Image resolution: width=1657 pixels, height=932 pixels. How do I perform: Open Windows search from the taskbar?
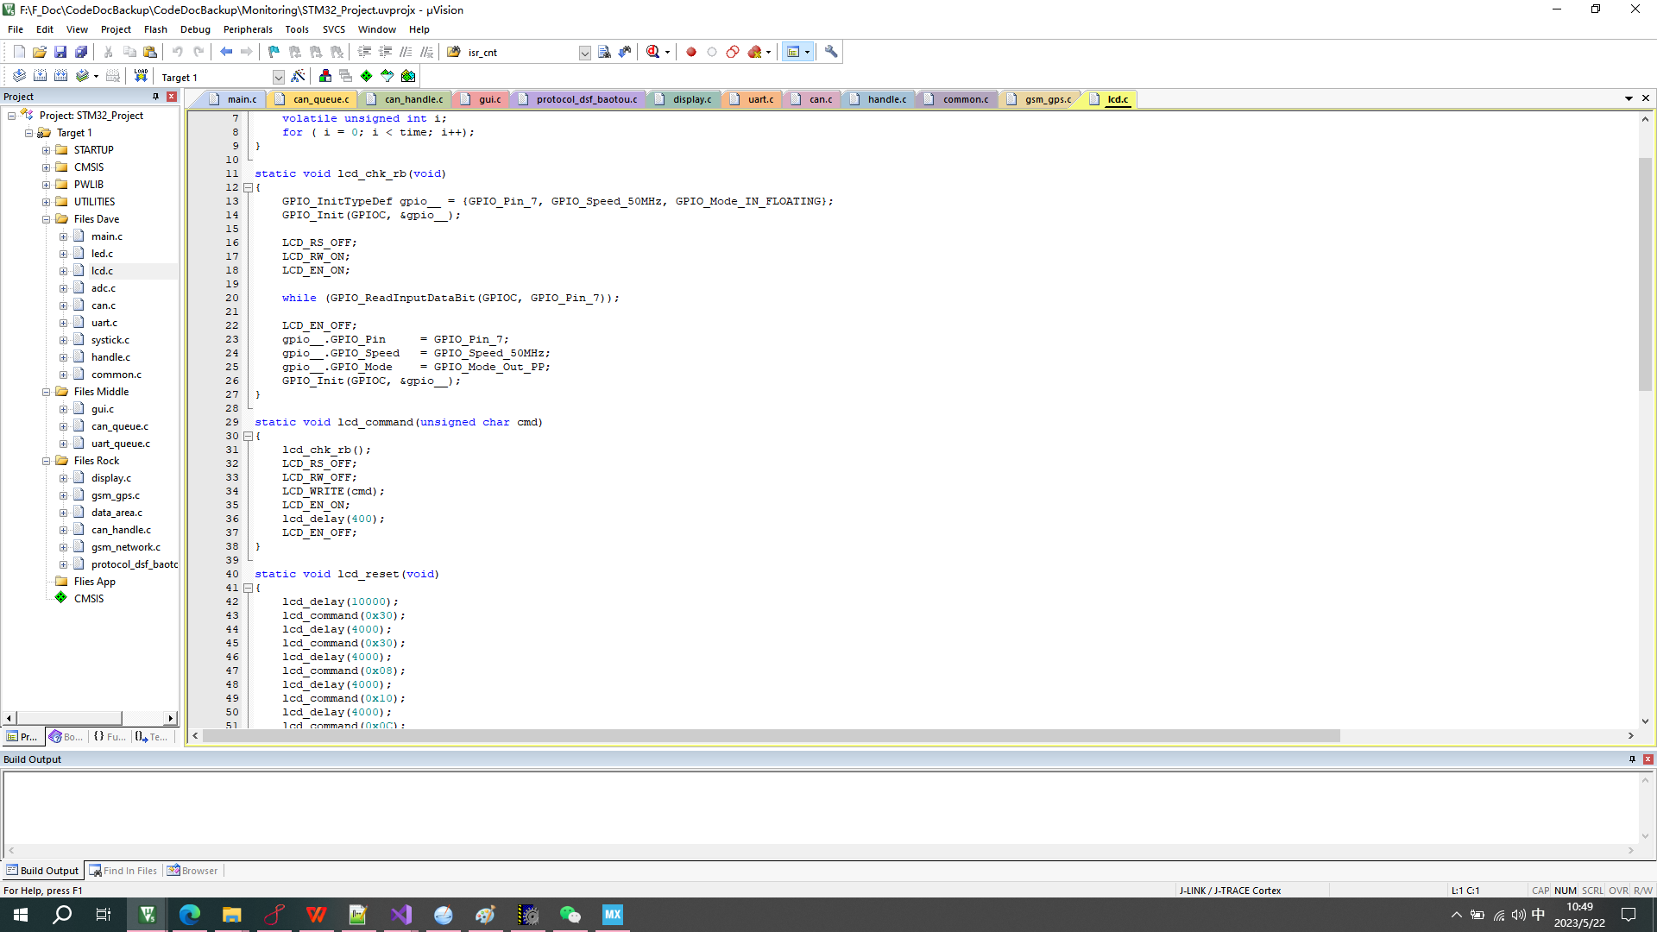coord(62,915)
